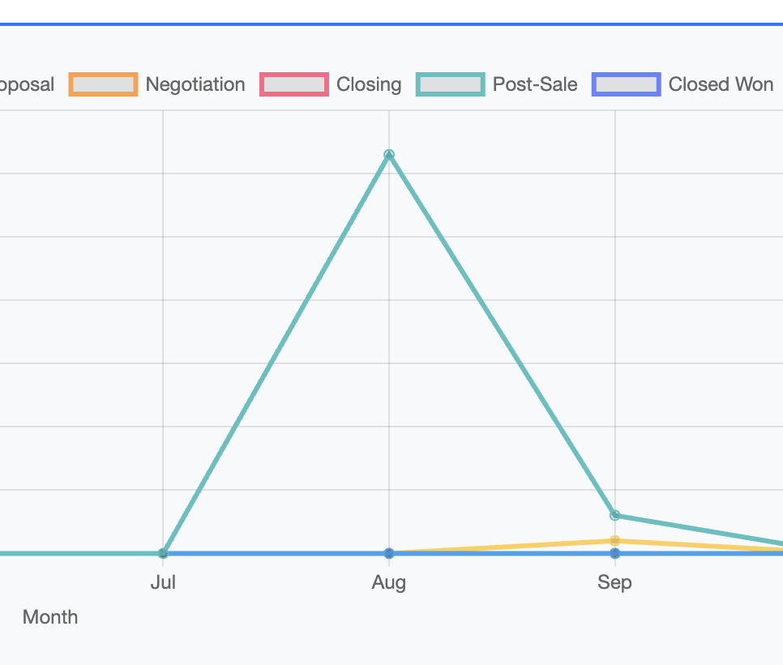Viewport: 783px width, 665px height.
Task: Select the Post-Sale data point at Sep
Action: tap(615, 515)
